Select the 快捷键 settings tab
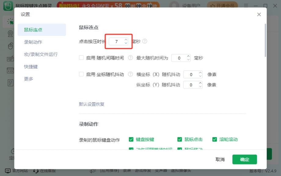The height and width of the screenshot is (176, 281). 31,66
